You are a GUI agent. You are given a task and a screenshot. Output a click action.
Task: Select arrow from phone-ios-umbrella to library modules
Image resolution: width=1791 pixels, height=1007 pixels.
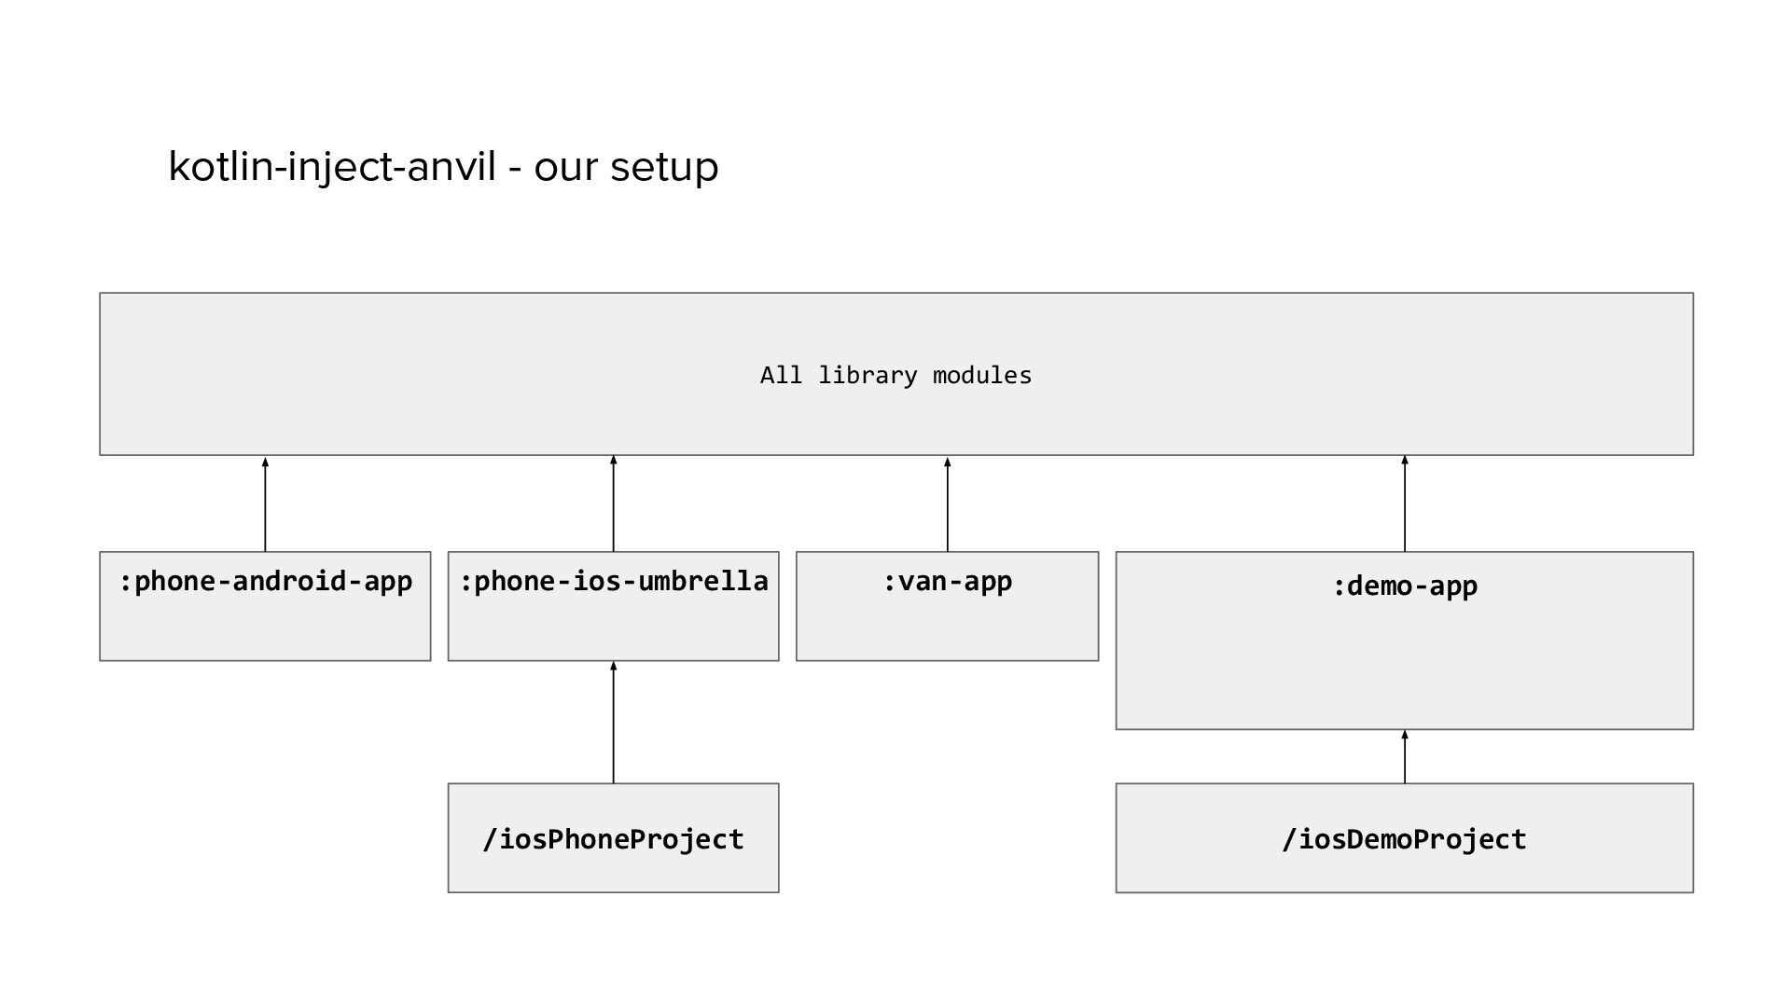click(613, 504)
